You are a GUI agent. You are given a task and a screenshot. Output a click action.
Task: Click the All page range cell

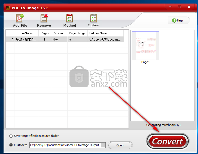tap(71, 39)
